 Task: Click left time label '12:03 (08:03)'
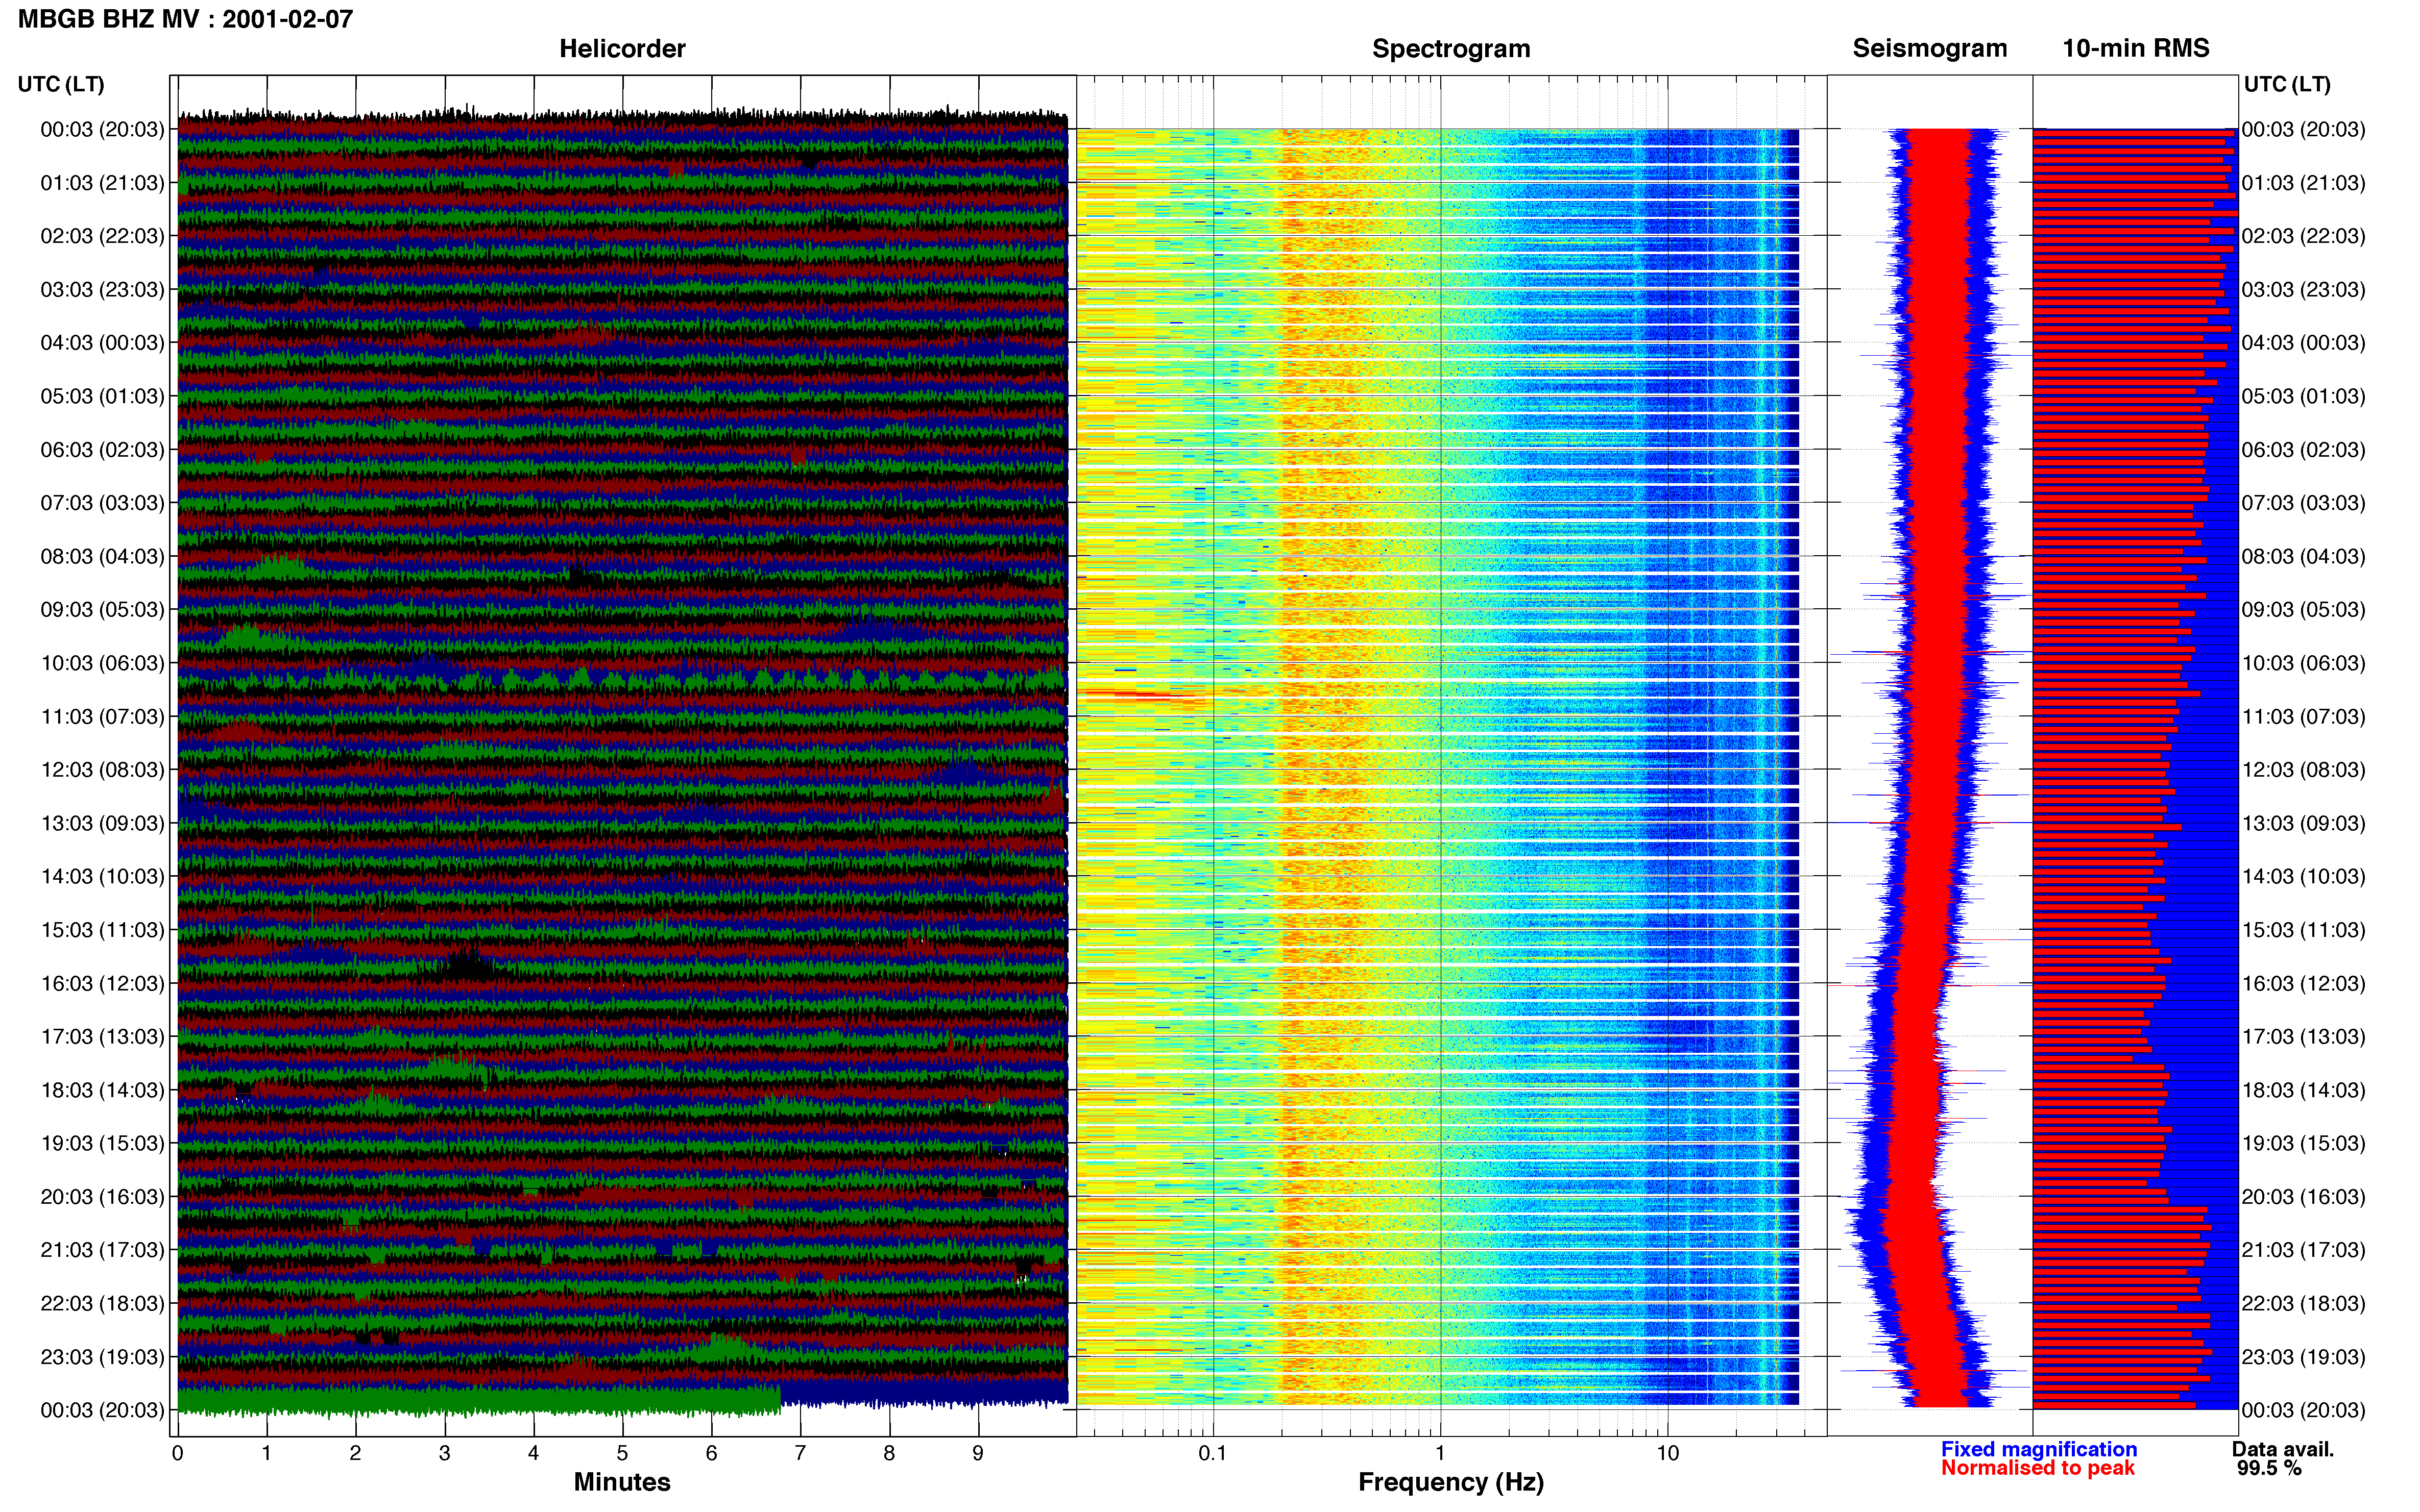click(102, 770)
